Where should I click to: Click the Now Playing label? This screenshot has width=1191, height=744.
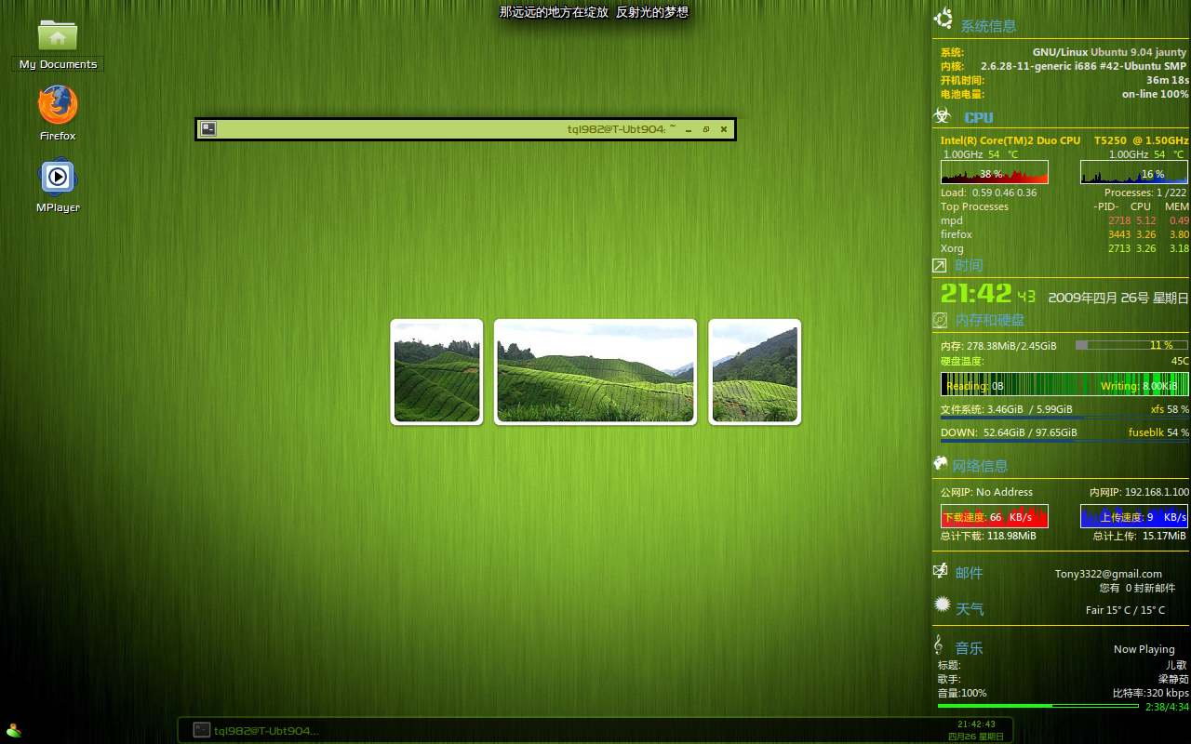click(x=1144, y=649)
